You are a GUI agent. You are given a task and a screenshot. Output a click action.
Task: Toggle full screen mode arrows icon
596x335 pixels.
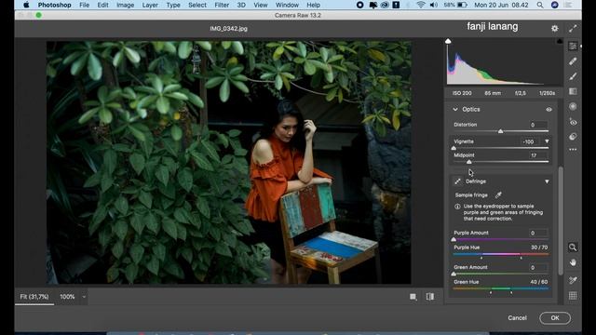pos(573,29)
